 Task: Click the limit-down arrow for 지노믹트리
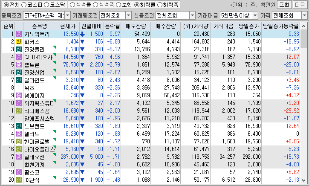(82, 34)
